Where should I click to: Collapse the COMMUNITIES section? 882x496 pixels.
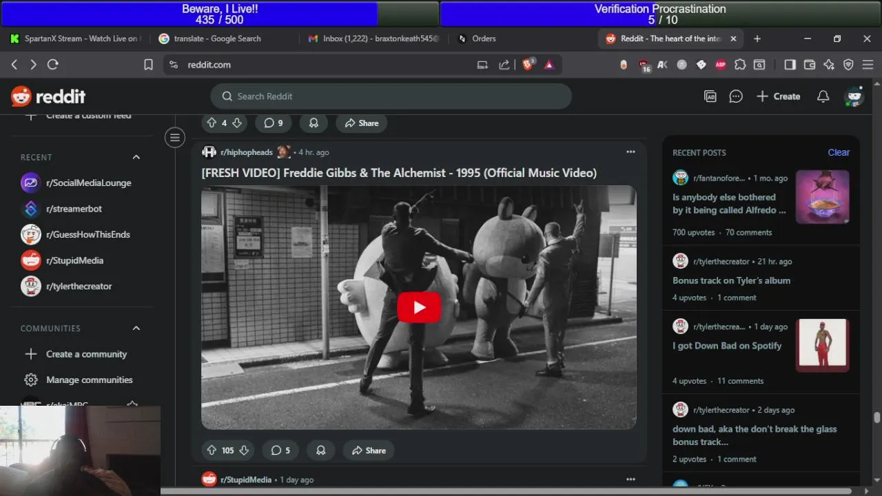pyautogui.click(x=136, y=329)
